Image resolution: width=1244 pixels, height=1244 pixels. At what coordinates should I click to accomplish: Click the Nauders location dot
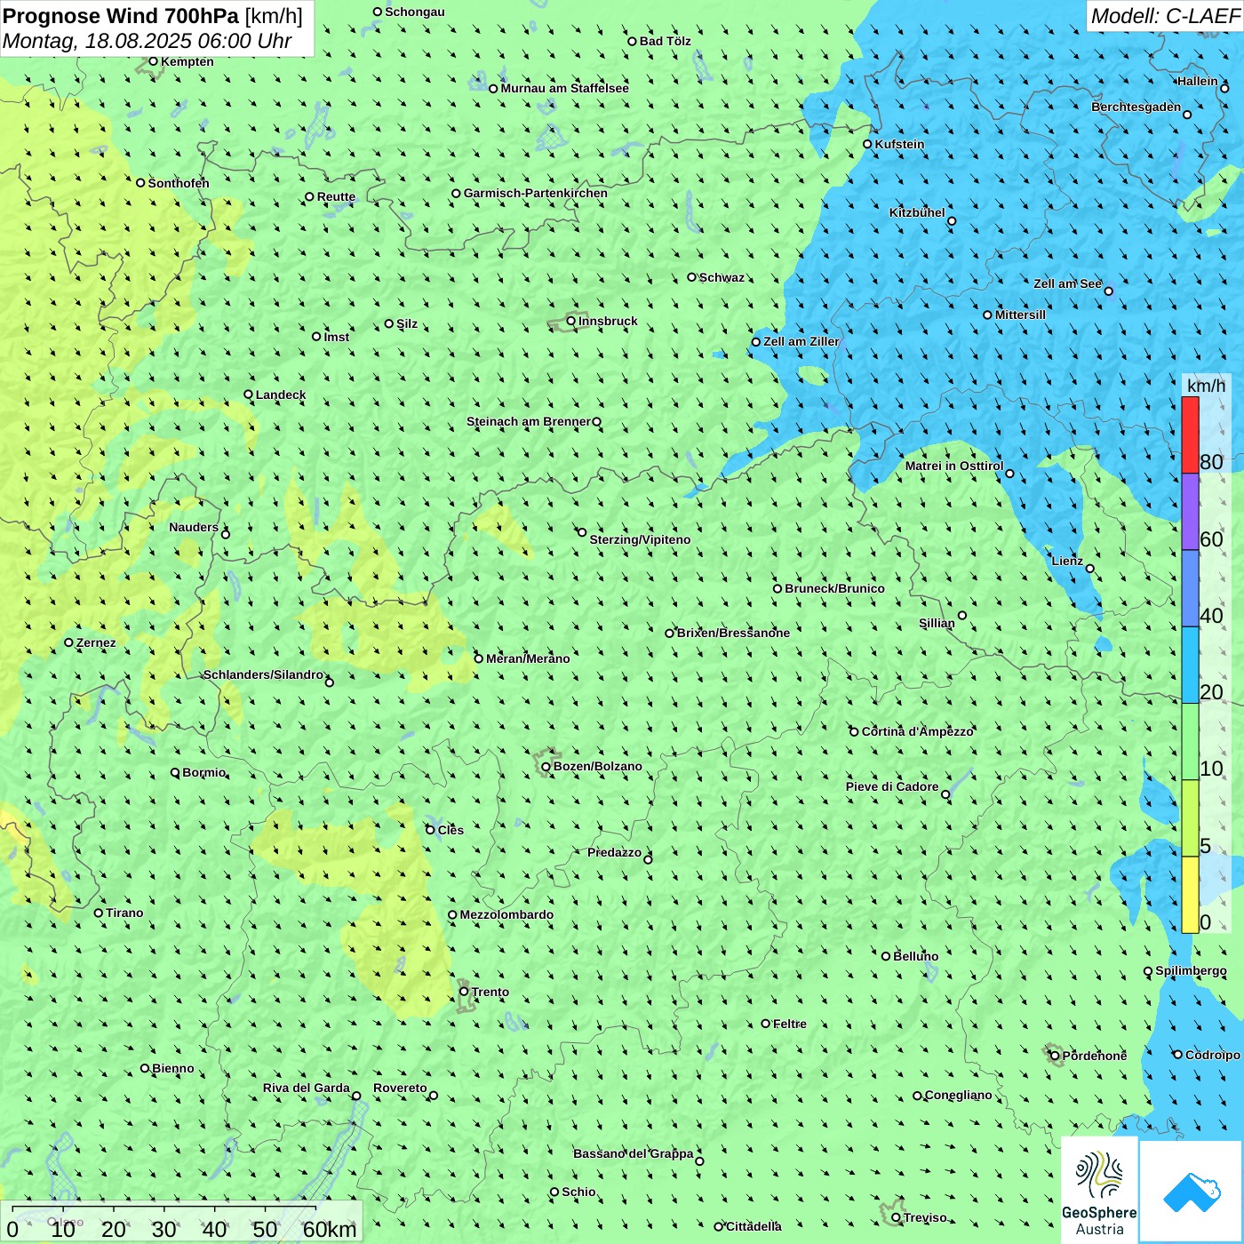pyautogui.click(x=226, y=534)
